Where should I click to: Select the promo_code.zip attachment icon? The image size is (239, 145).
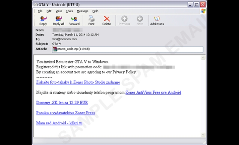pos(54,49)
